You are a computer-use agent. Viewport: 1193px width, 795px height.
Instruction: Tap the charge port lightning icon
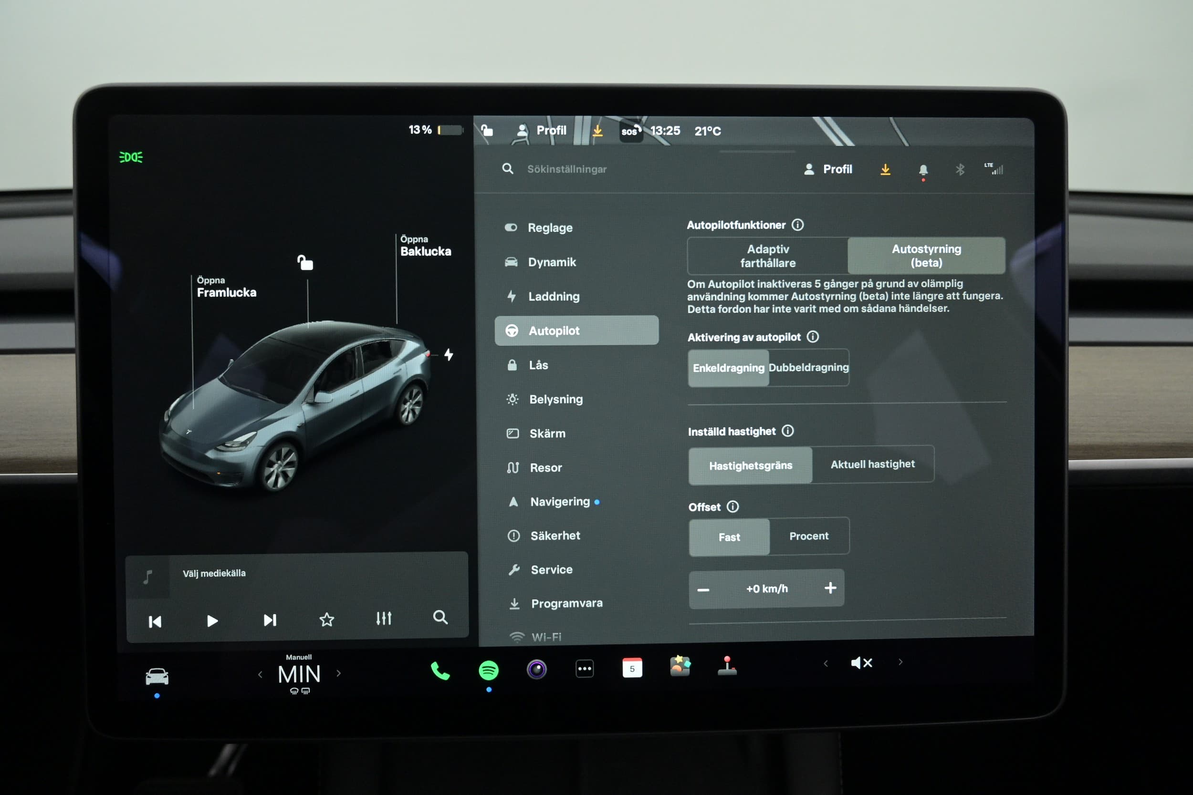pyautogui.click(x=449, y=354)
